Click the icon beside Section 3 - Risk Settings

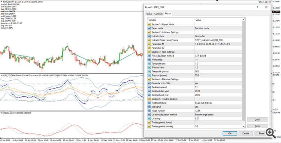(149, 52)
